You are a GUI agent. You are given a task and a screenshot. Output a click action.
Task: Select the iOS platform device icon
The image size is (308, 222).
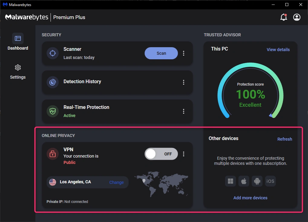click(270, 181)
